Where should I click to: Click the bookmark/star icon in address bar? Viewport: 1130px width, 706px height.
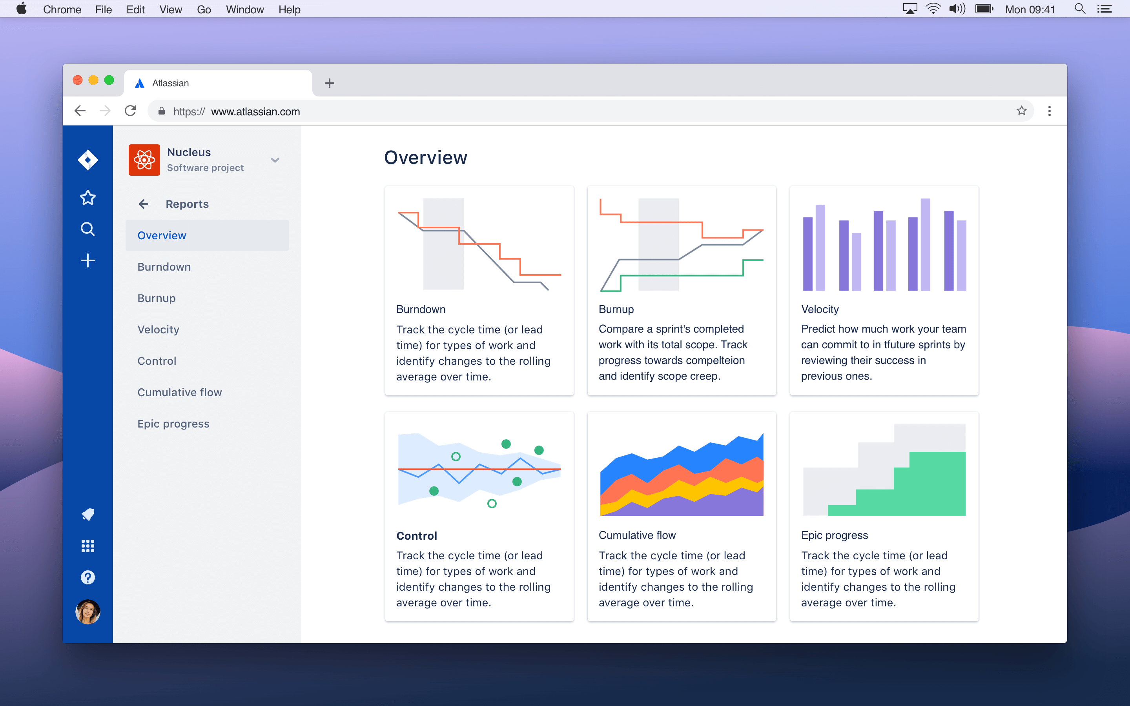coord(1022,112)
